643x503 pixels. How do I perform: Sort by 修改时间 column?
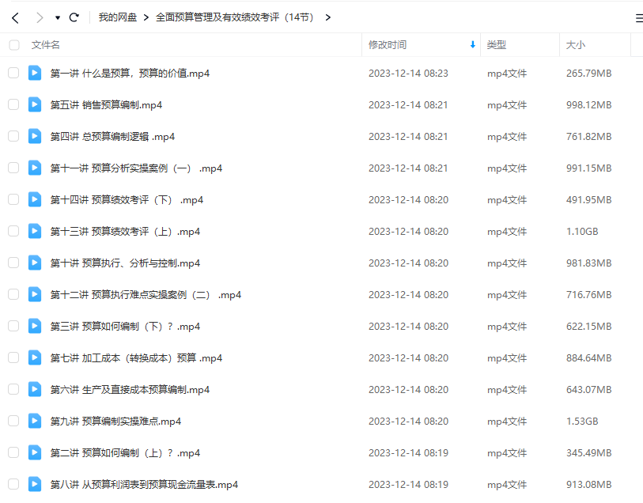pyautogui.click(x=387, y=45)
